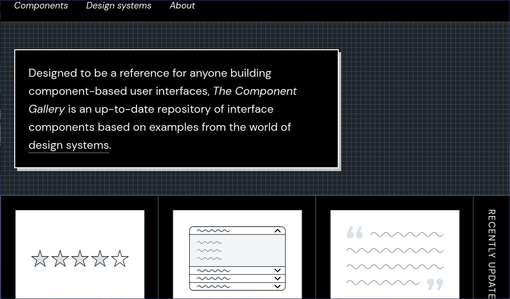This screenshot has width=510, height=299.
Task: Click the fourth filled star icon
Action: [100, 258]
